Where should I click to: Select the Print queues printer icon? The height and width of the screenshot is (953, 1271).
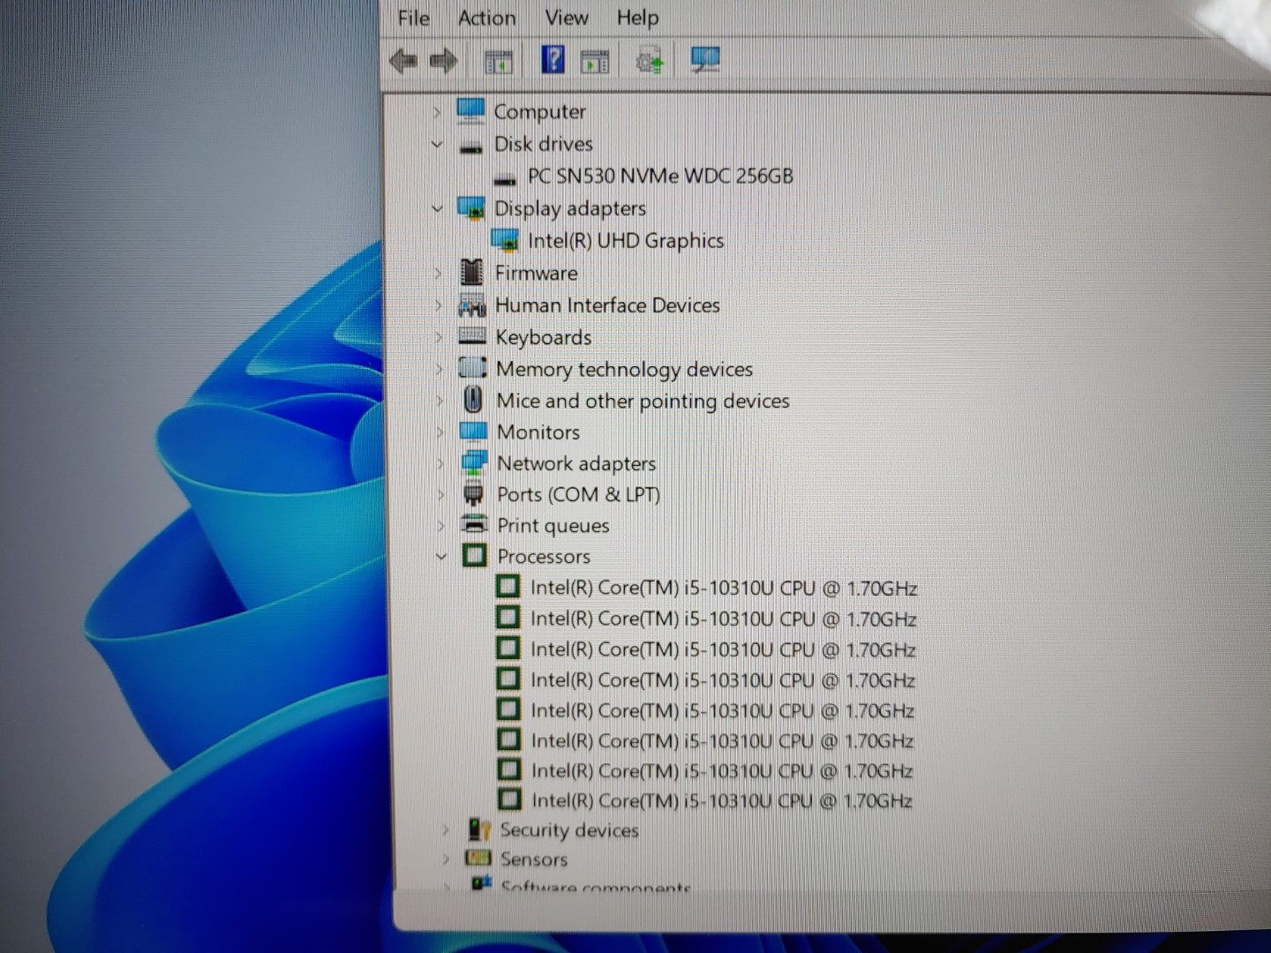[475, 524]
